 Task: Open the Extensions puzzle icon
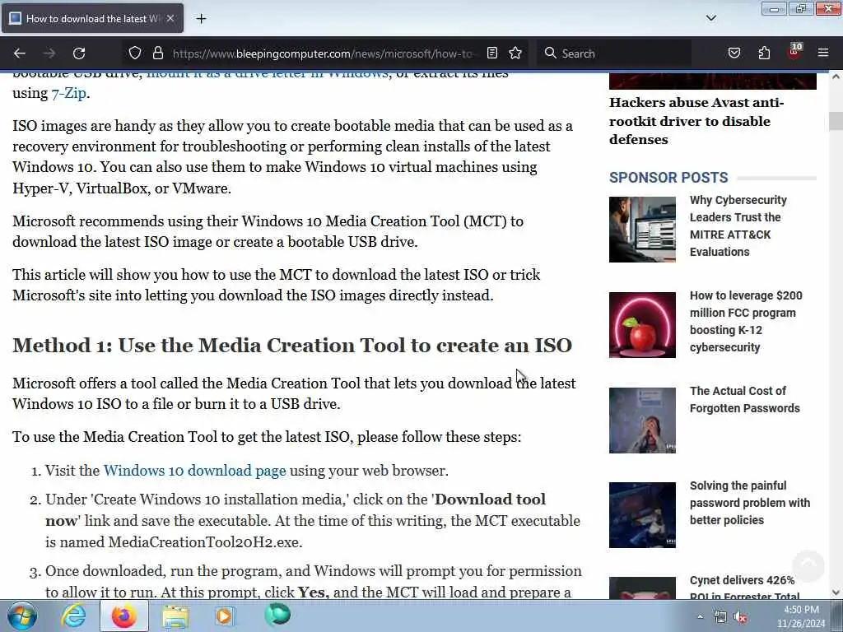click(764, 53)
